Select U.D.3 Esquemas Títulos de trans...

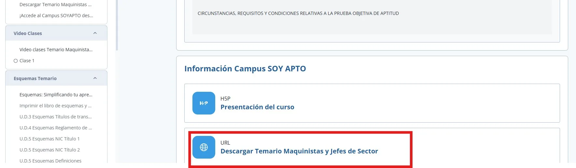point(56,117)
